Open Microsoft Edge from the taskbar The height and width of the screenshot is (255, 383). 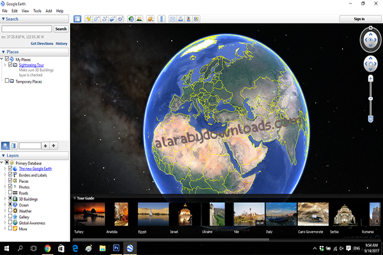75,249
